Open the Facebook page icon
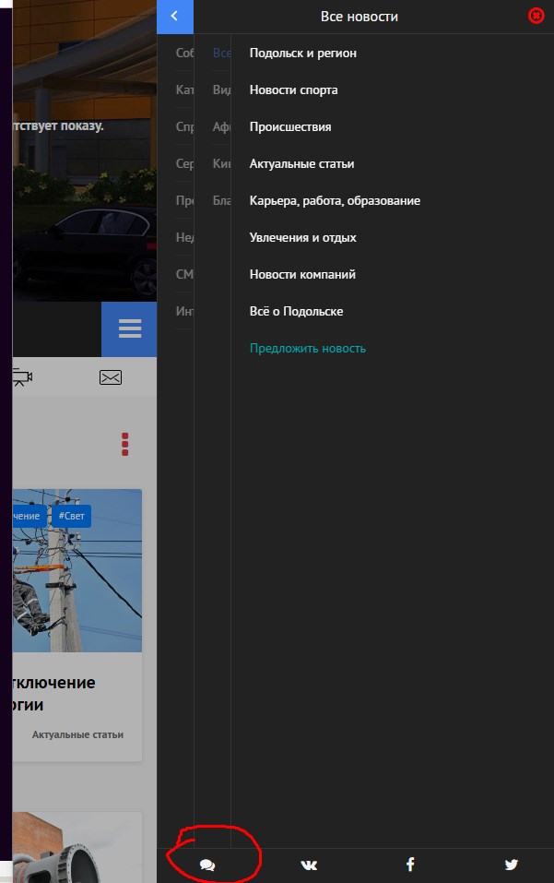The height and width of the screenshot is (883, 554). (410, 865)
